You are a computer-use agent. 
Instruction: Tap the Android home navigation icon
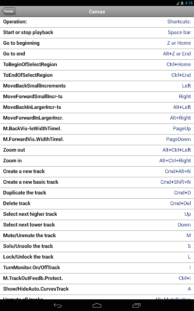pyautogui.click(x=97, y=306)
